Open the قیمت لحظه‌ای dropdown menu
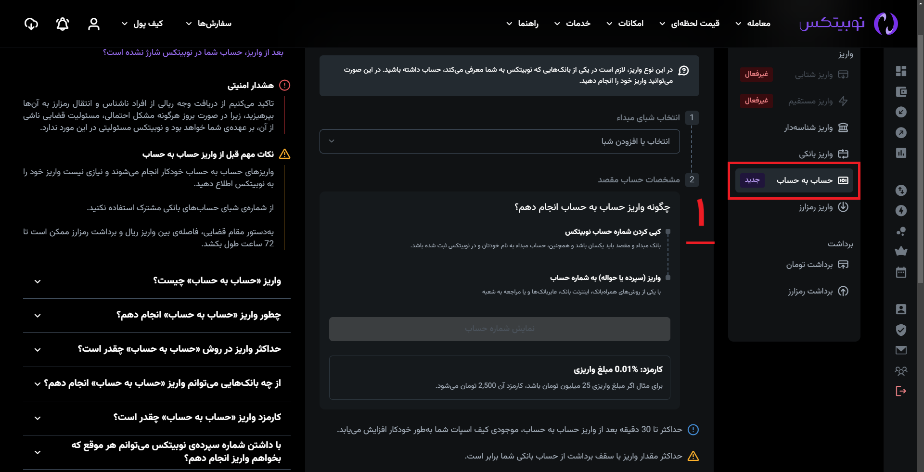The height and width of the screenshot is (472, 924). [689, 24]
